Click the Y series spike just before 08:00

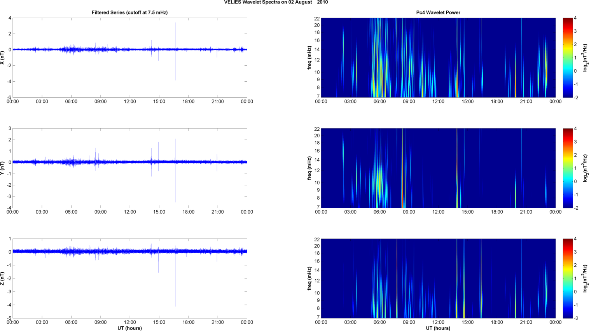tap(90, 187)
